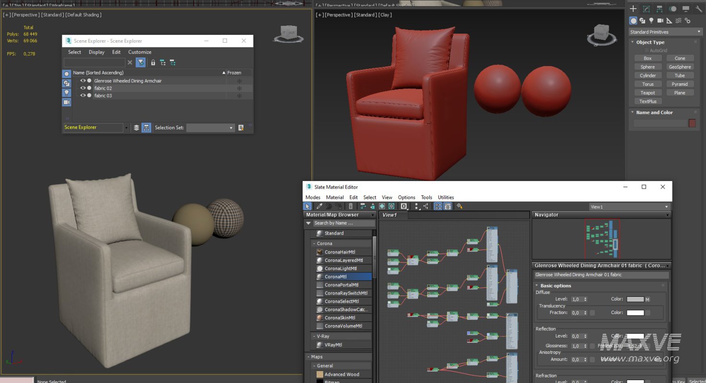Click the Teapot primitive button
Viewport: 706px width, 383px height.
[647, 93]
